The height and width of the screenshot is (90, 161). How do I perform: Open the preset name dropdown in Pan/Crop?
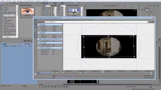(x=147, y=22)
